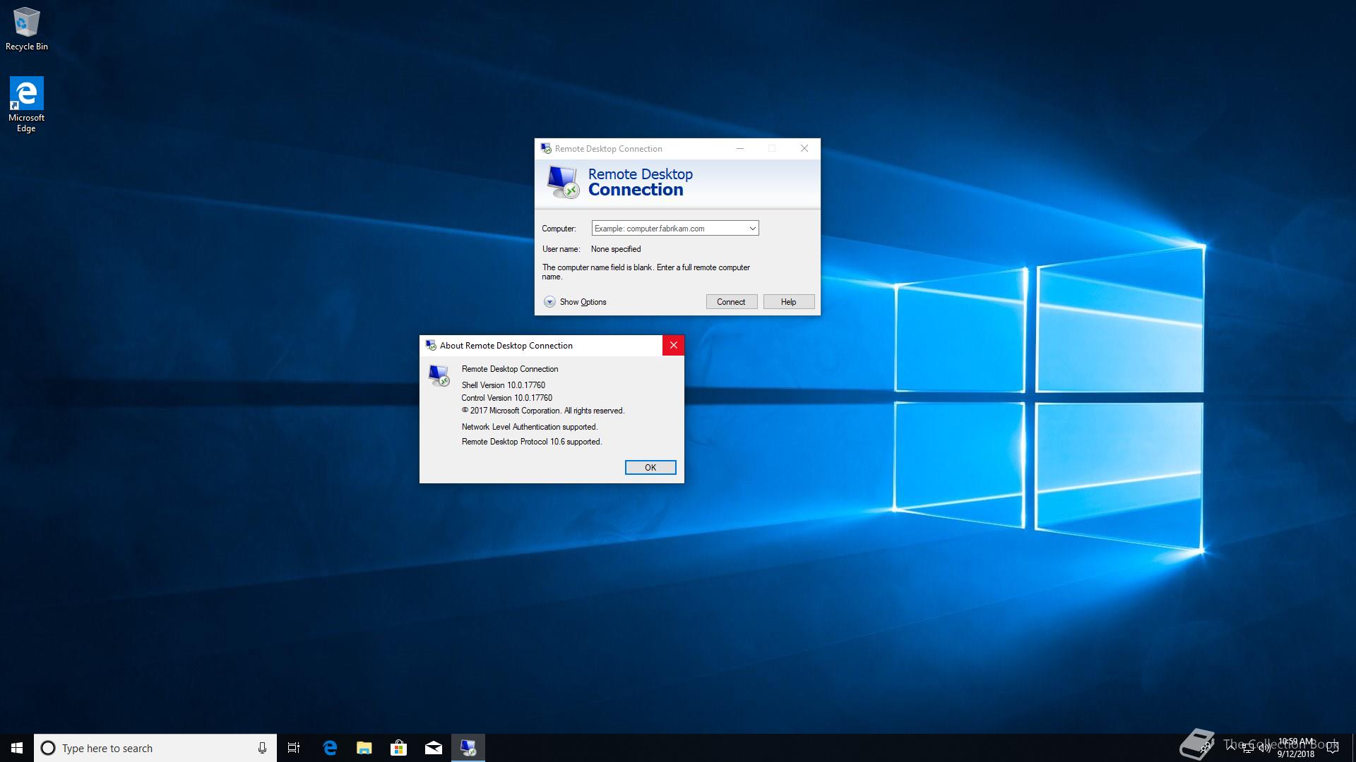The image size is (1356, 762).
Task: Click the Type here to search box
Action: click(155, 748)
